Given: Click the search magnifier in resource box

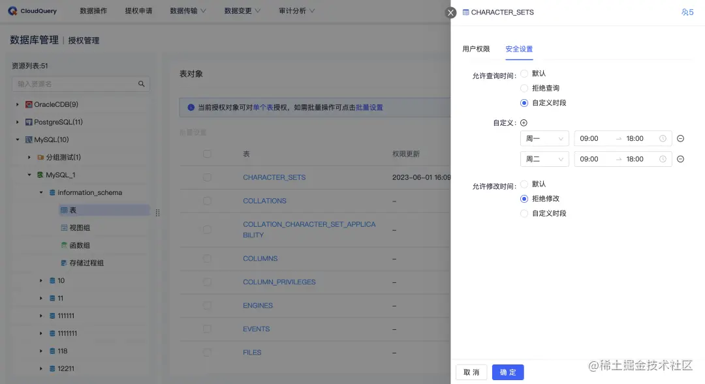Looking at the screenshot, I should [141, 84].
